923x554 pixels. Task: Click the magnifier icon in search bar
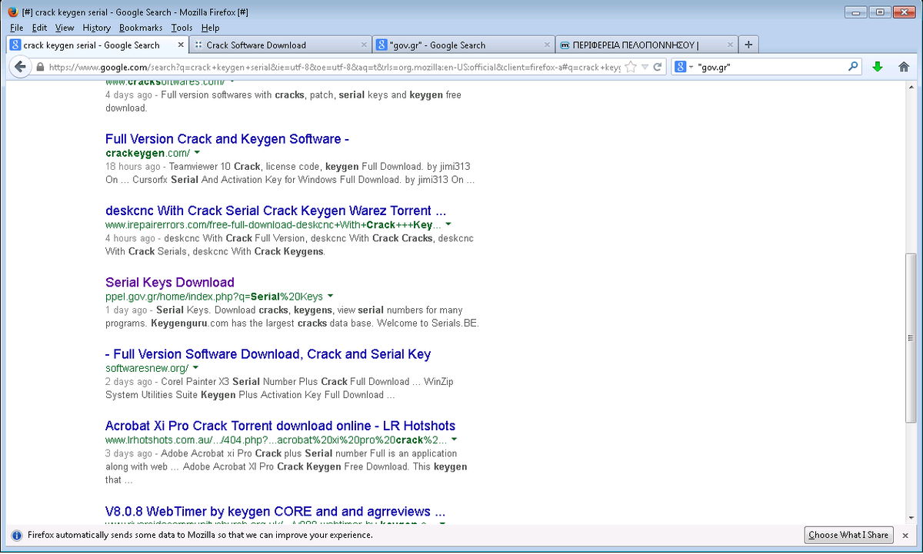point(852,67)
